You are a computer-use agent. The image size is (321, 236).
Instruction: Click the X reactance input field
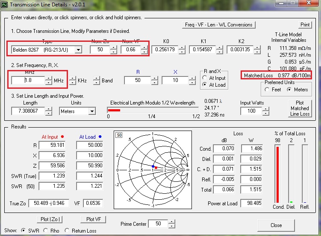[x=175, y=80]
